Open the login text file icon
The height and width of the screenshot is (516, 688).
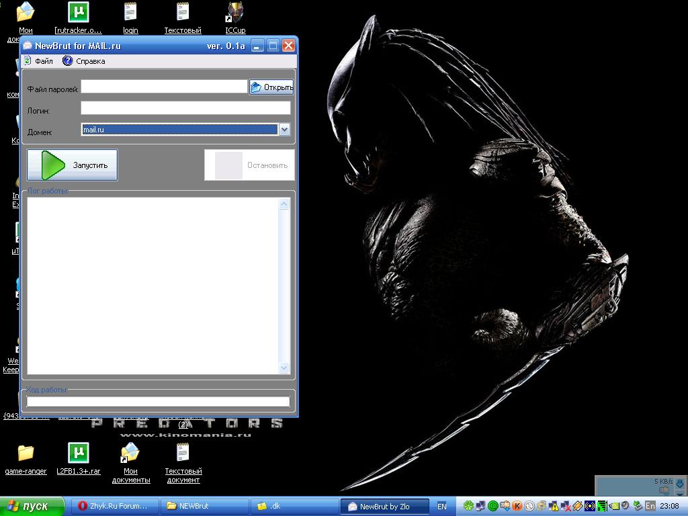pyautogui.click(x=130, y=13)
